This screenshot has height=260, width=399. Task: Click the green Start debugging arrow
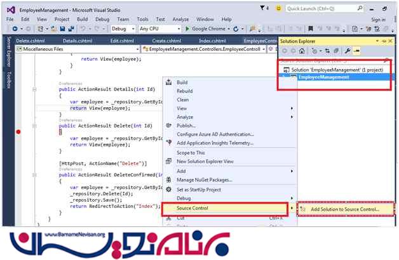pos(187,29)
